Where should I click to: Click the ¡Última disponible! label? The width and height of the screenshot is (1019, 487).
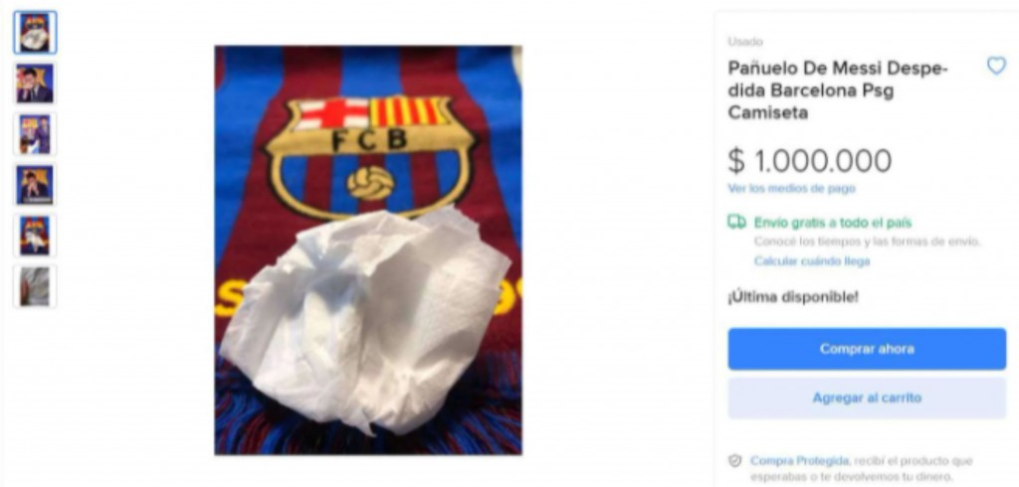792,295
